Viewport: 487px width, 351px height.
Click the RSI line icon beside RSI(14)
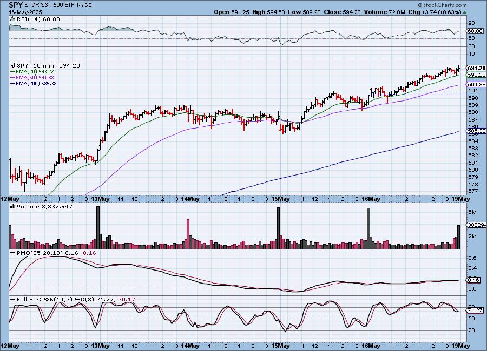pos(13,19)
